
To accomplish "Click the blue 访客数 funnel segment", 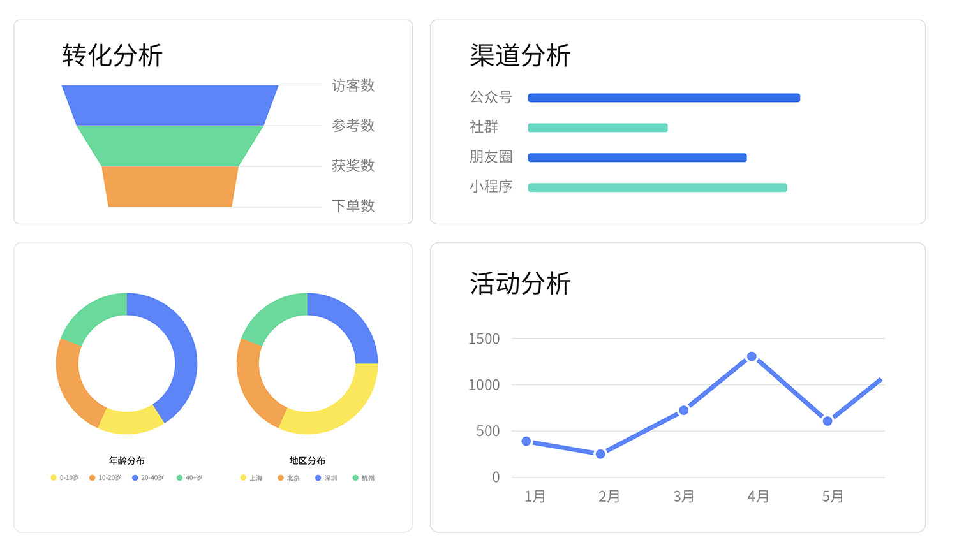I will click(170, 105).
